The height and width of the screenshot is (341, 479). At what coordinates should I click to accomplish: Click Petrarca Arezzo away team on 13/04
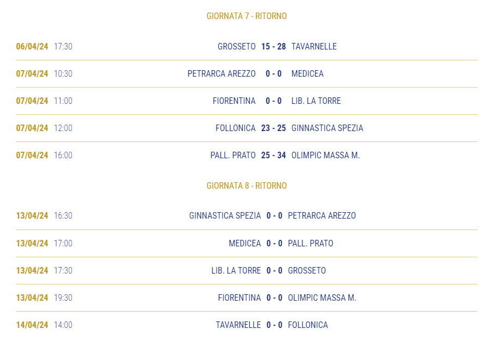[322, 215]
